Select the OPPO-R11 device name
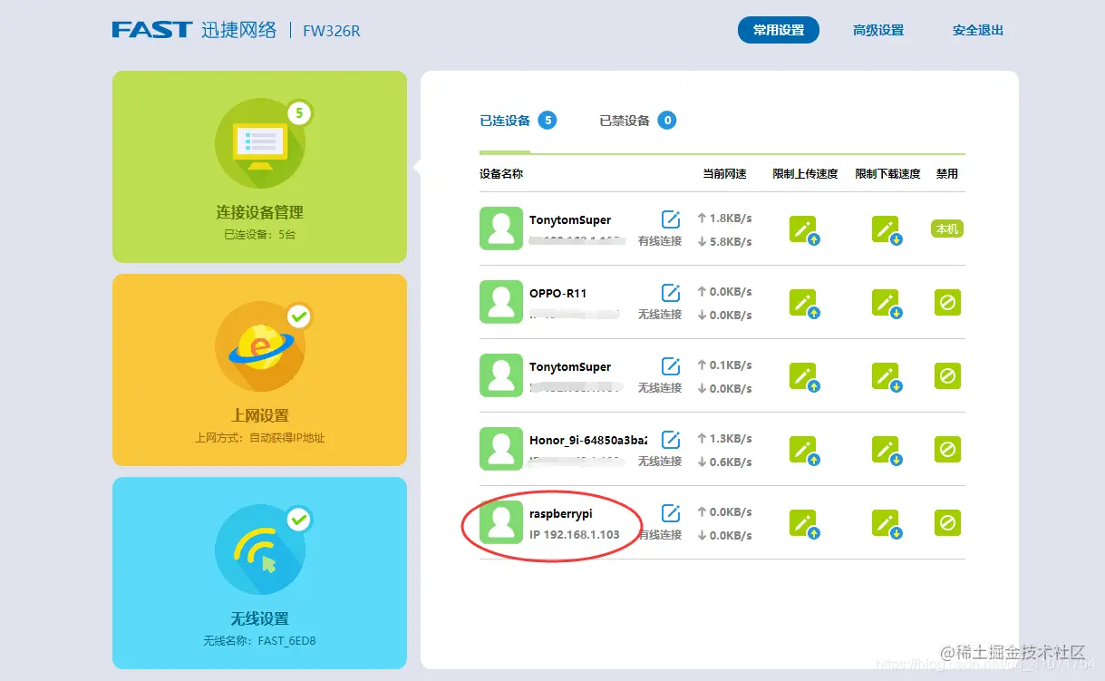Viewport: 1105px width, 681px height. (557, 293)
